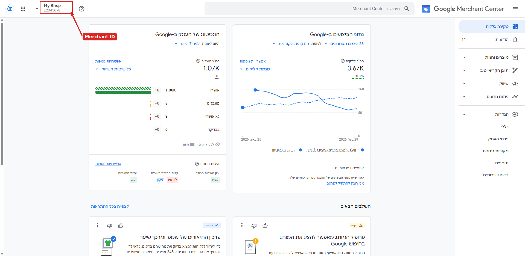Open business details settings item
The height and width of the screenshot is (258, 525).
pyautogui.click(x=498, y=139)
